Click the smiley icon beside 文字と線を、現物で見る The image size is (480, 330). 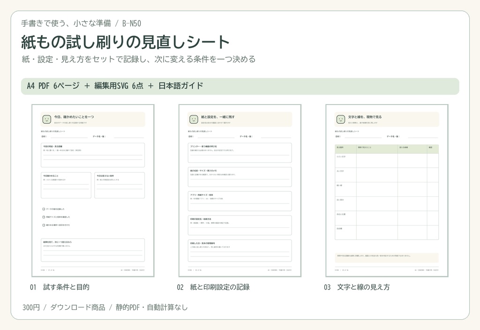pos(340,120)
